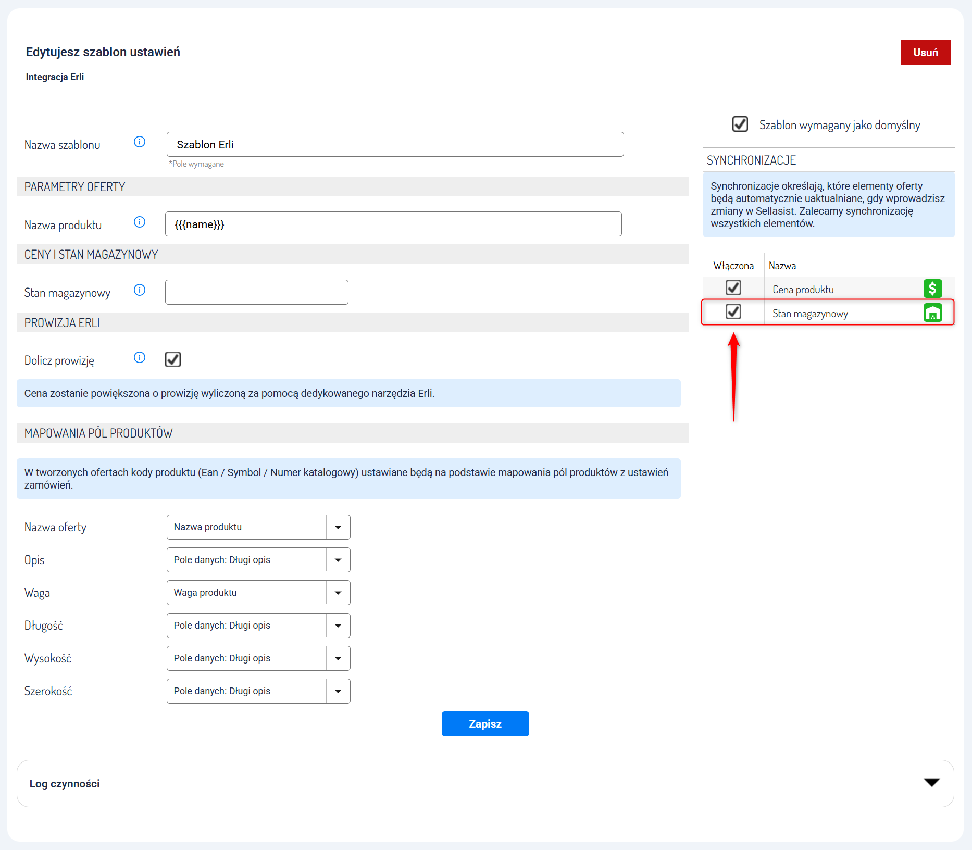Disable Cena produktu synchronization checkbox
Viewport: 972px width, 850px height.
tap(733, 288)
